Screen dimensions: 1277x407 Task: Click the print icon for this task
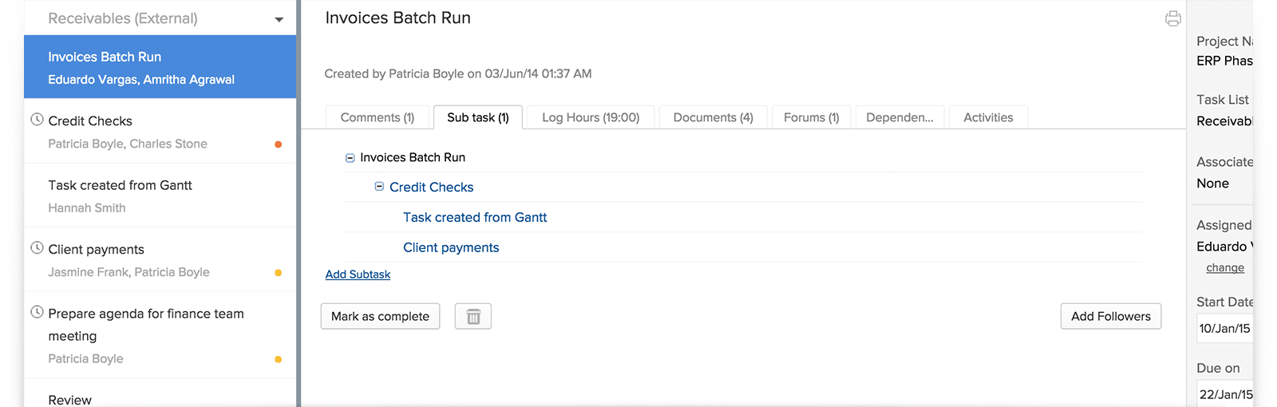point(1172,18)
